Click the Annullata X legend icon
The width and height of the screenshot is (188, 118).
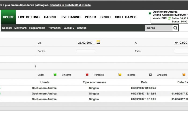coord(150,74)
